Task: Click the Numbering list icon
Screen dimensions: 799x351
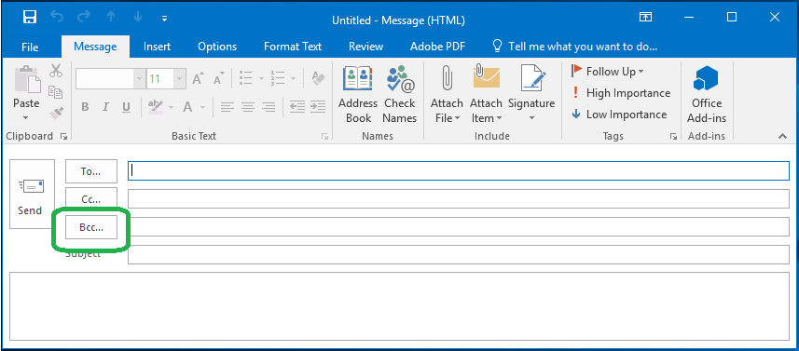Action: coord(278,78)
